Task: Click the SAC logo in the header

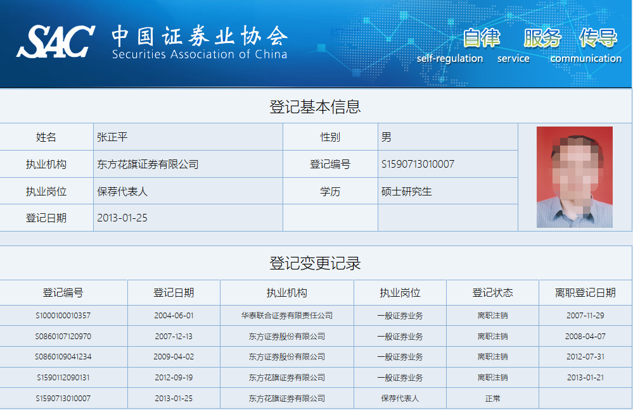Action: 56,42
